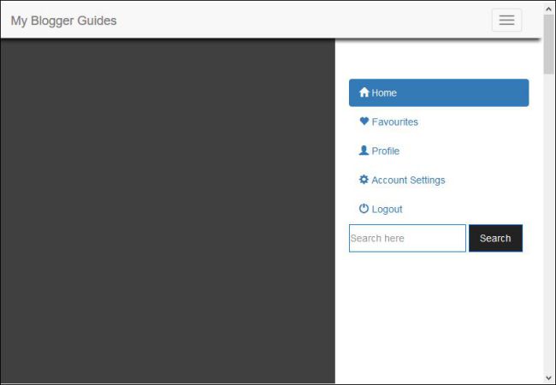Click the gear icon beside Account Settings
556x385 pixels.
pyautogui.click(x=364, y=180)
